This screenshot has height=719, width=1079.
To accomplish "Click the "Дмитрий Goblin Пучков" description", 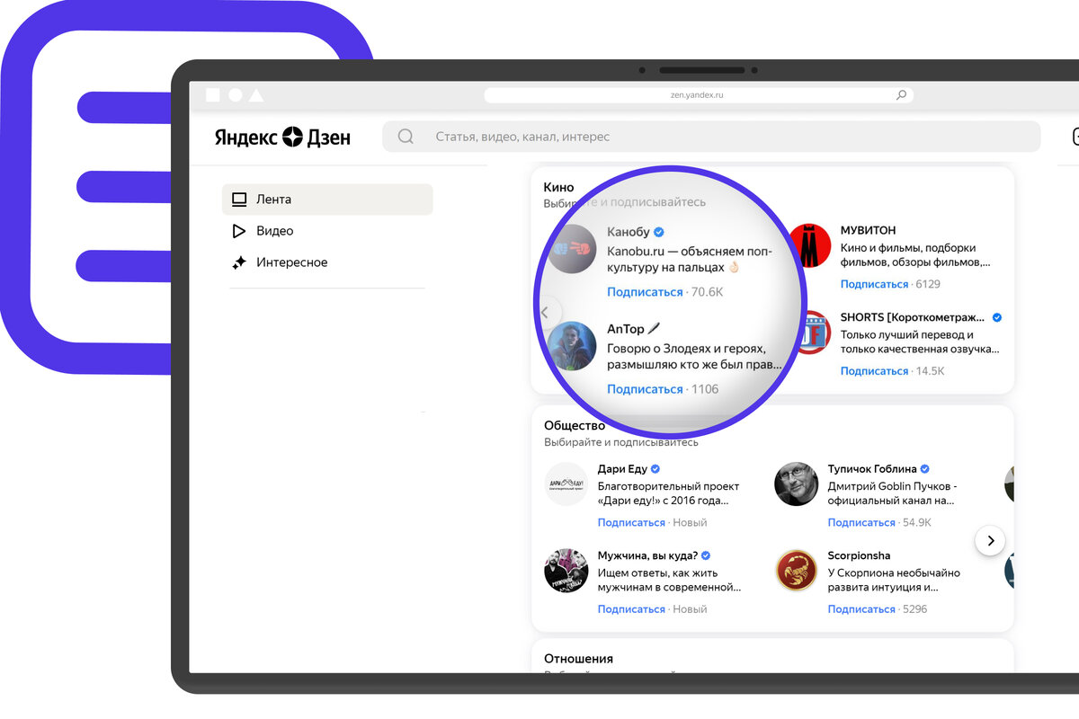I will click(893, 493).
